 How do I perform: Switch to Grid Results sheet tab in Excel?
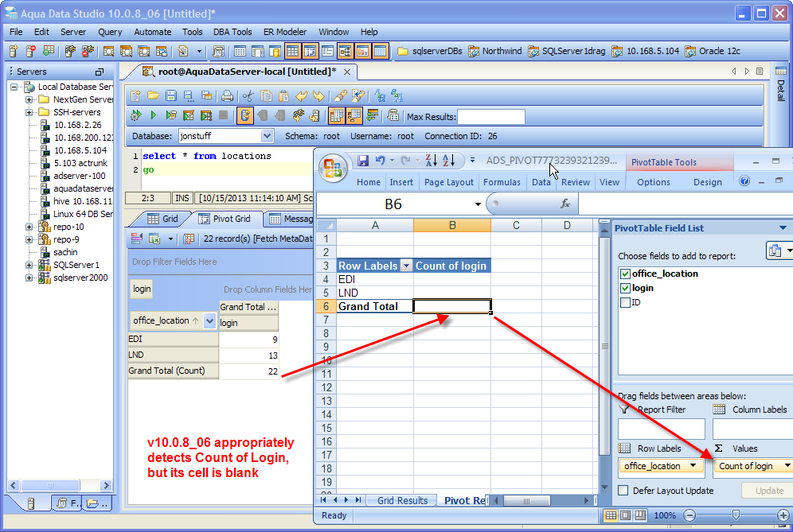[402, 501]
